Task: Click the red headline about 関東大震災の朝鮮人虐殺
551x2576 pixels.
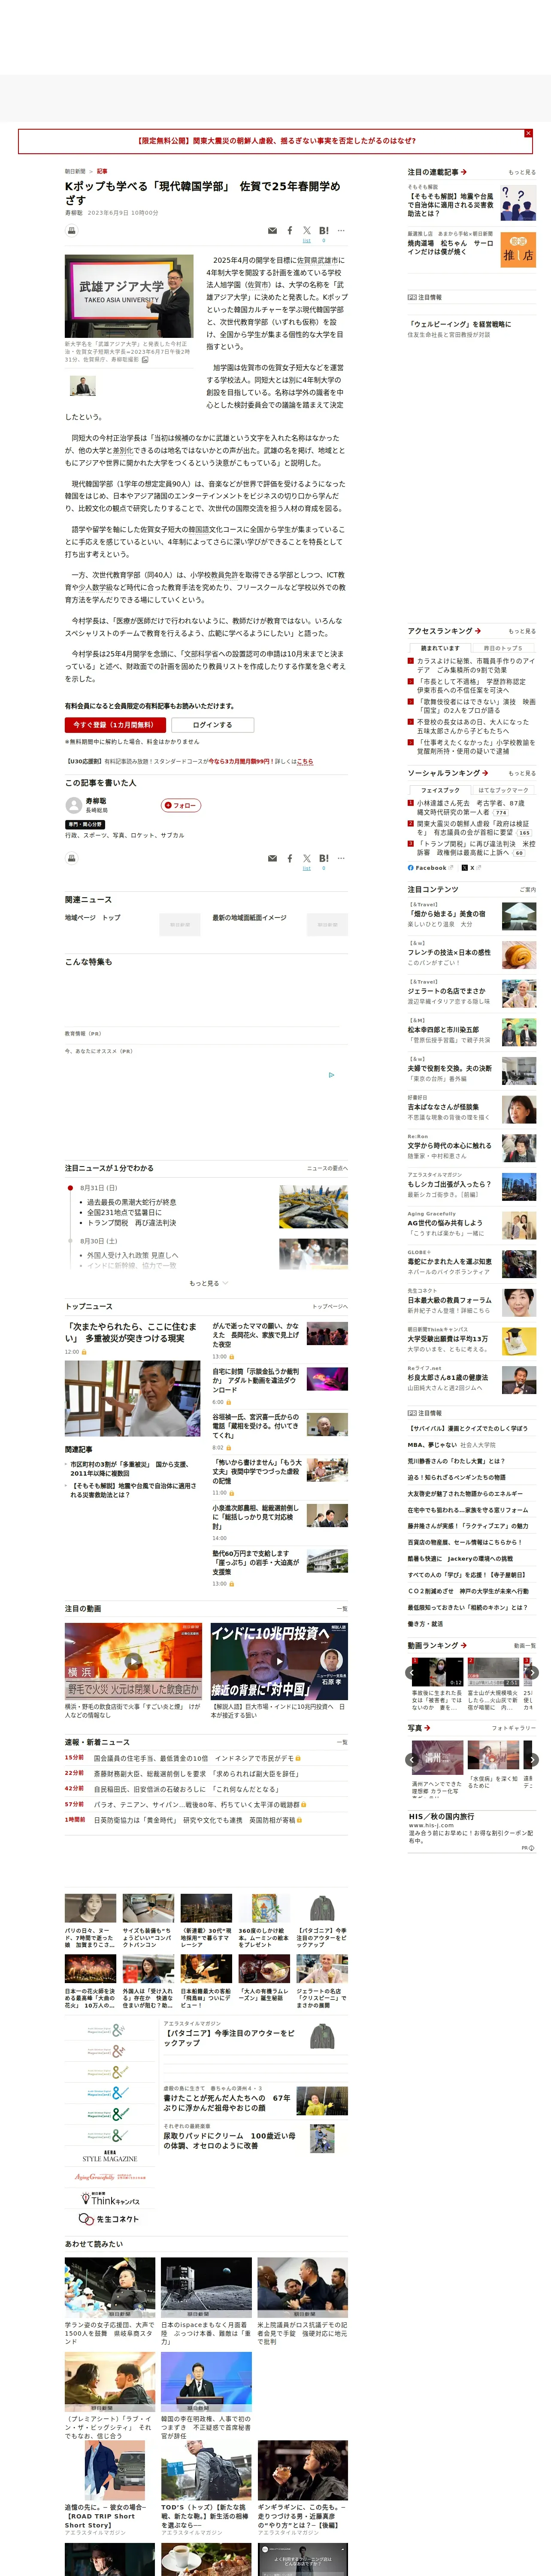Action: coord(276,141)
